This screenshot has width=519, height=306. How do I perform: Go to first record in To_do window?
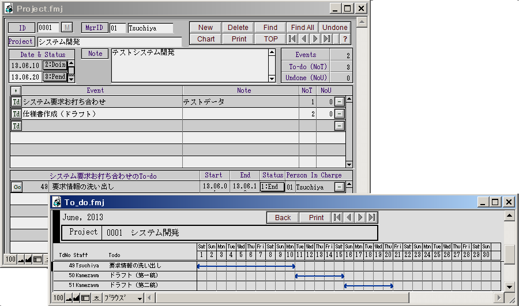[x=337, y=217]
